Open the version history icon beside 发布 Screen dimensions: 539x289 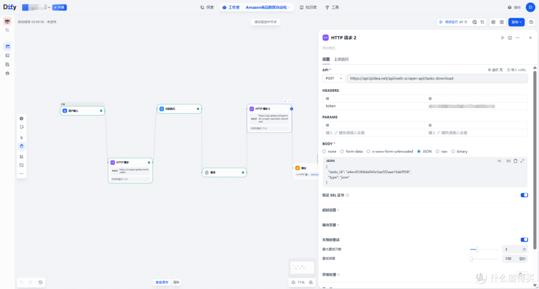531,22
